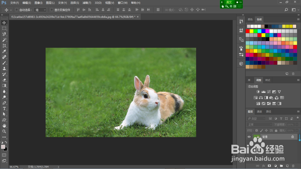Open the 正常 blend mode dropdown

point(259,124)
